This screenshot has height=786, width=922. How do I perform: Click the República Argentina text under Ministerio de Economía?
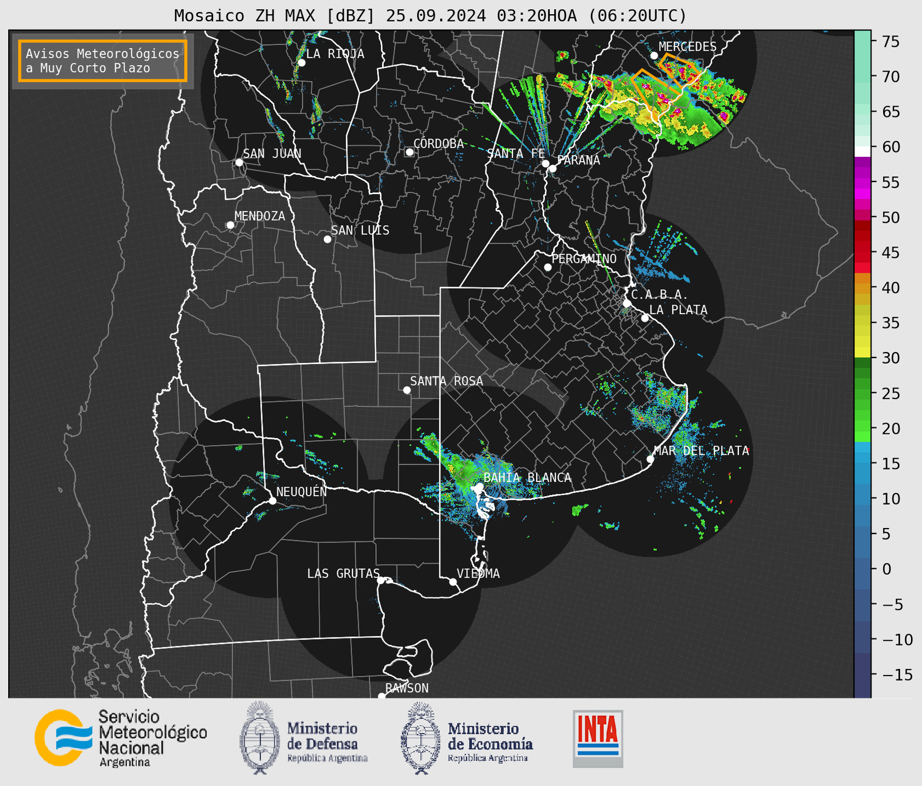pyautogui.click(x=488, y=758)
